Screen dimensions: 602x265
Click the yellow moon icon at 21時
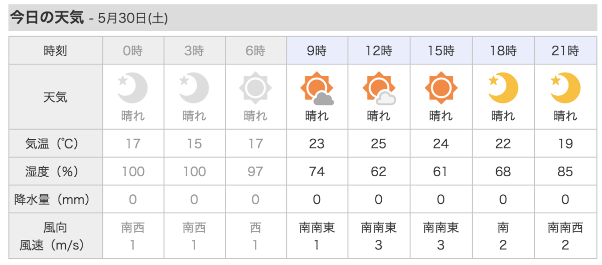pos(565,87)
